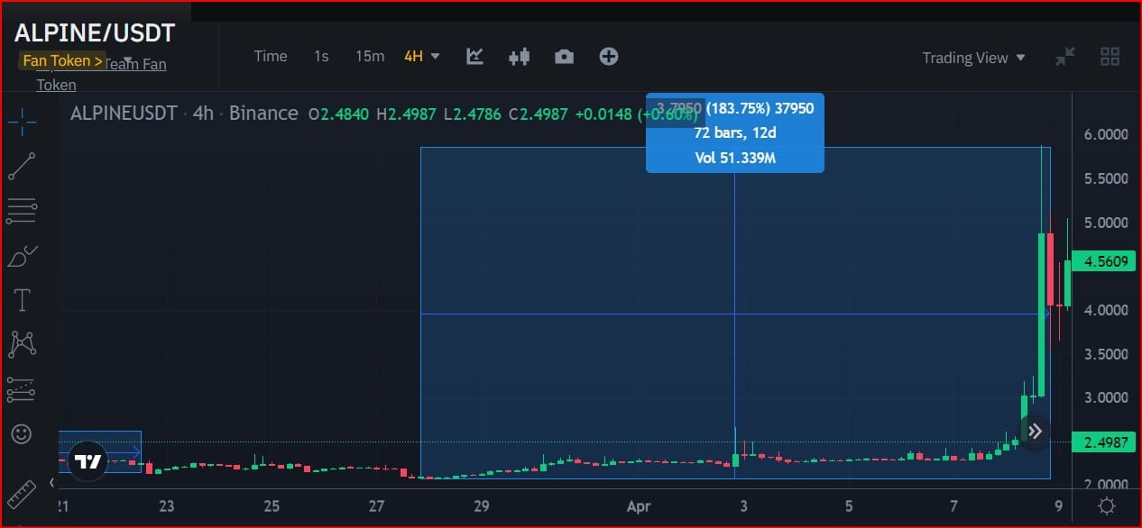The width and height of the screenshot is (1142, 528).
Task: Click the ALPINE/USDT pair title
Action: click(x=95, y=33)
